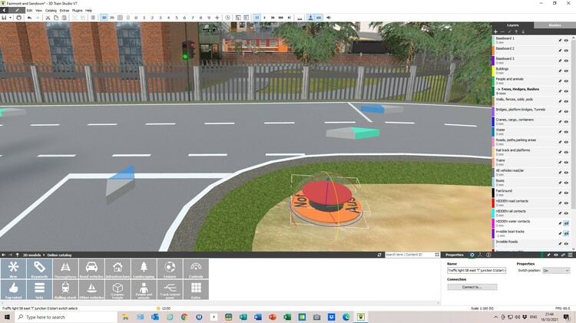576x323 pixels.
Task: Open the Sets catalog tile
Action: point(39,289)
